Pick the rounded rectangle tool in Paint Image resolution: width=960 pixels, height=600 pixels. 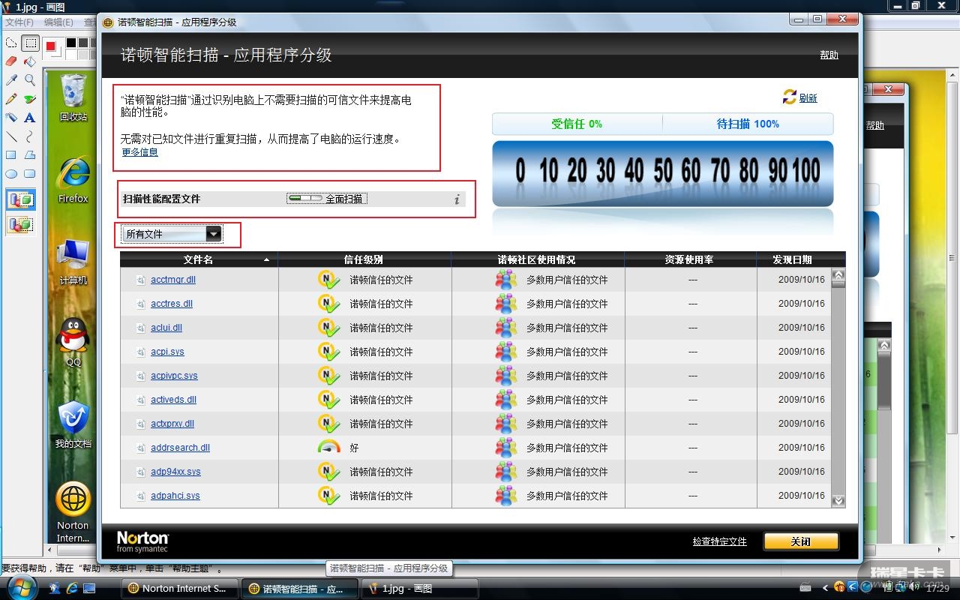(30, 174)
